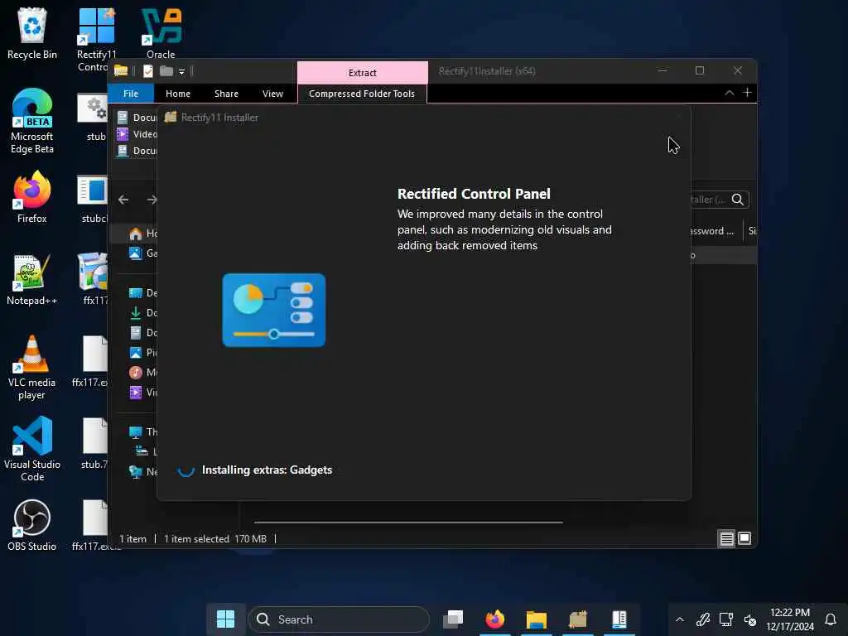Open the pen menu tray icon
Image resolution: width=848 pixels, height=636 pixels.
[x=702, y=619]
